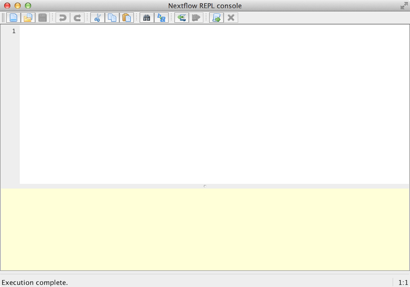
Task: Execute script using rightmost green-arrow icon
Action: 216,18
